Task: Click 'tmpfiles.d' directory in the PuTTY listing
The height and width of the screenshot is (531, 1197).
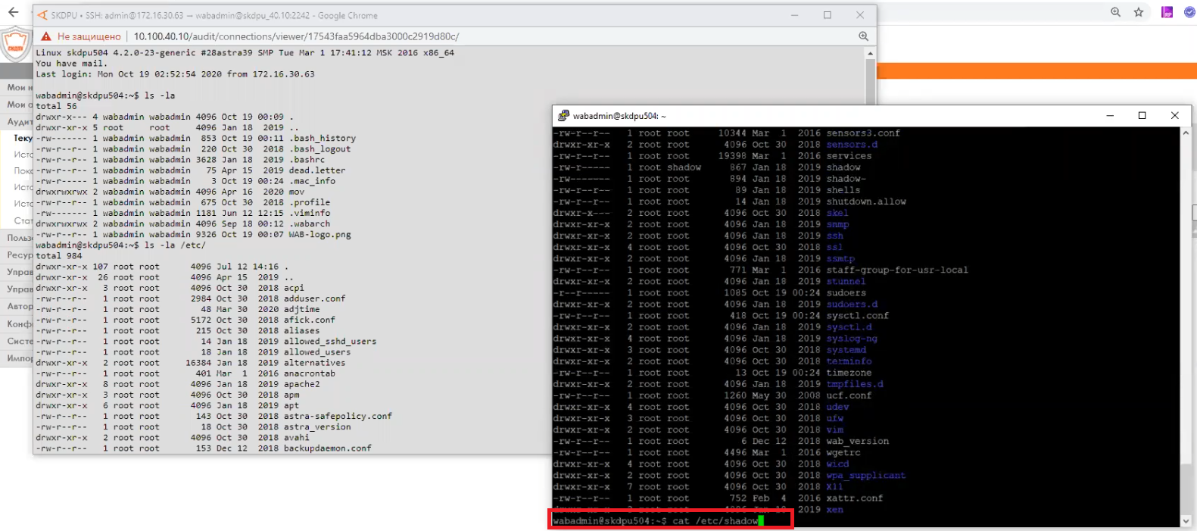Action: pos(855,384)
